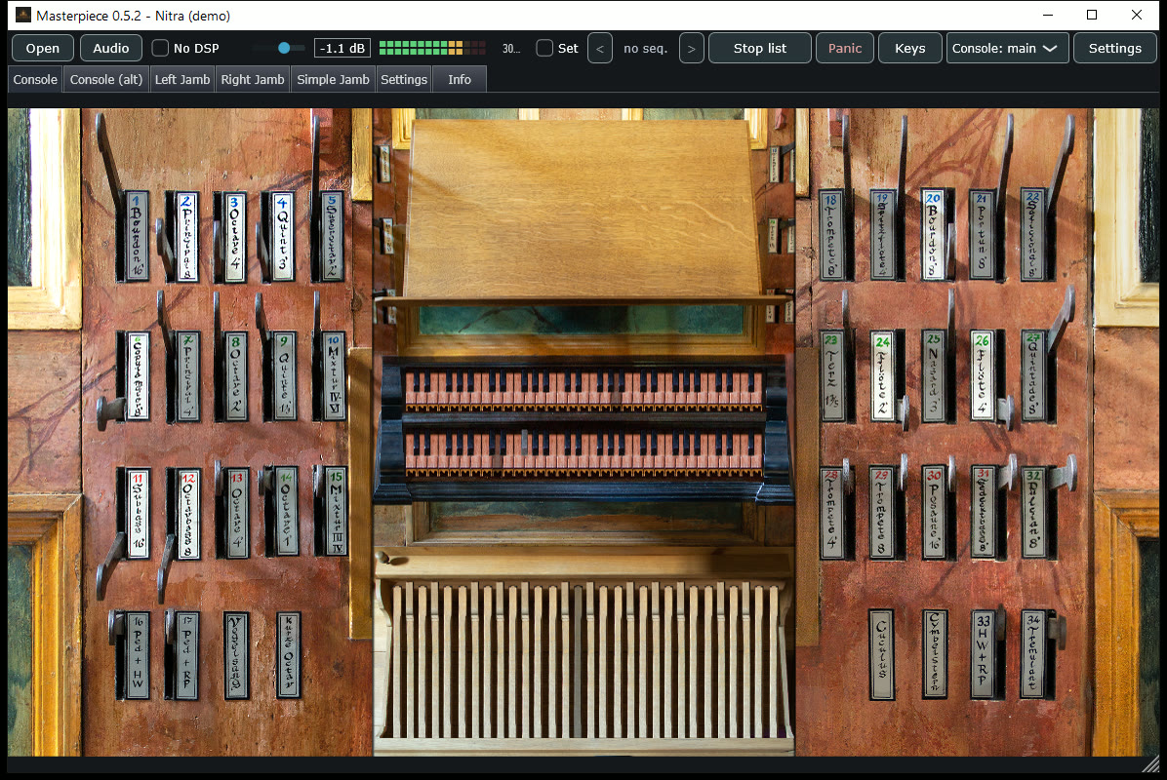Pull the Bourdon 16 stop knob
The width and height of the screenshot is (1167, 780).
pyautogui.click(x=137, y=236)
